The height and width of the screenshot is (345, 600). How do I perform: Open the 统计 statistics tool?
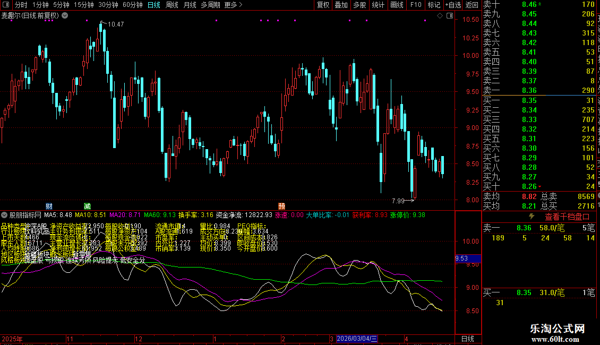(378, 5)
